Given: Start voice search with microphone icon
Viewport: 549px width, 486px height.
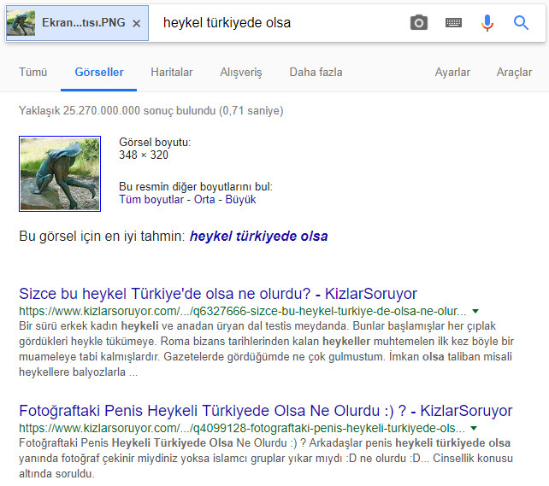Looking at the screenshot, I should (487, 23).
